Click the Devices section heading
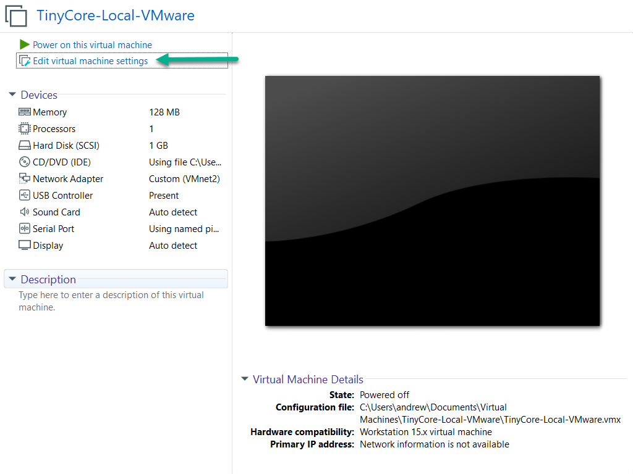The image size is (633, 474). (x=39, y=94)
